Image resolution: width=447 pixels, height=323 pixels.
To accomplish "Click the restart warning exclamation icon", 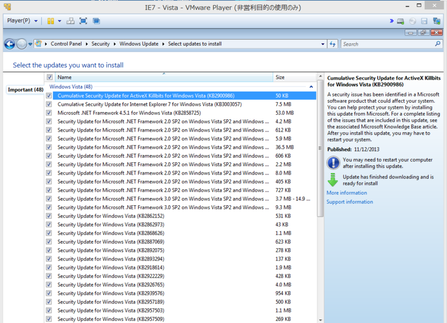I will (333, 163).
